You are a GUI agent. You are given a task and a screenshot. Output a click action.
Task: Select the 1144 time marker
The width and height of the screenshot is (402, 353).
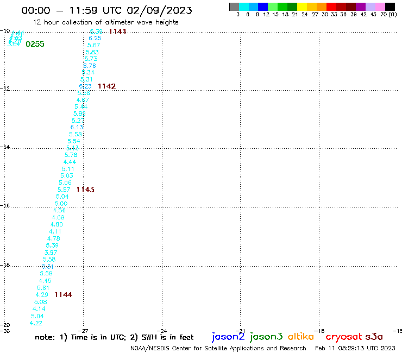[x=64, y=295]
